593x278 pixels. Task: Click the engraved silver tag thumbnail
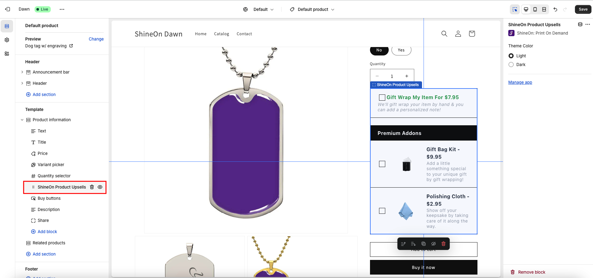190,257
